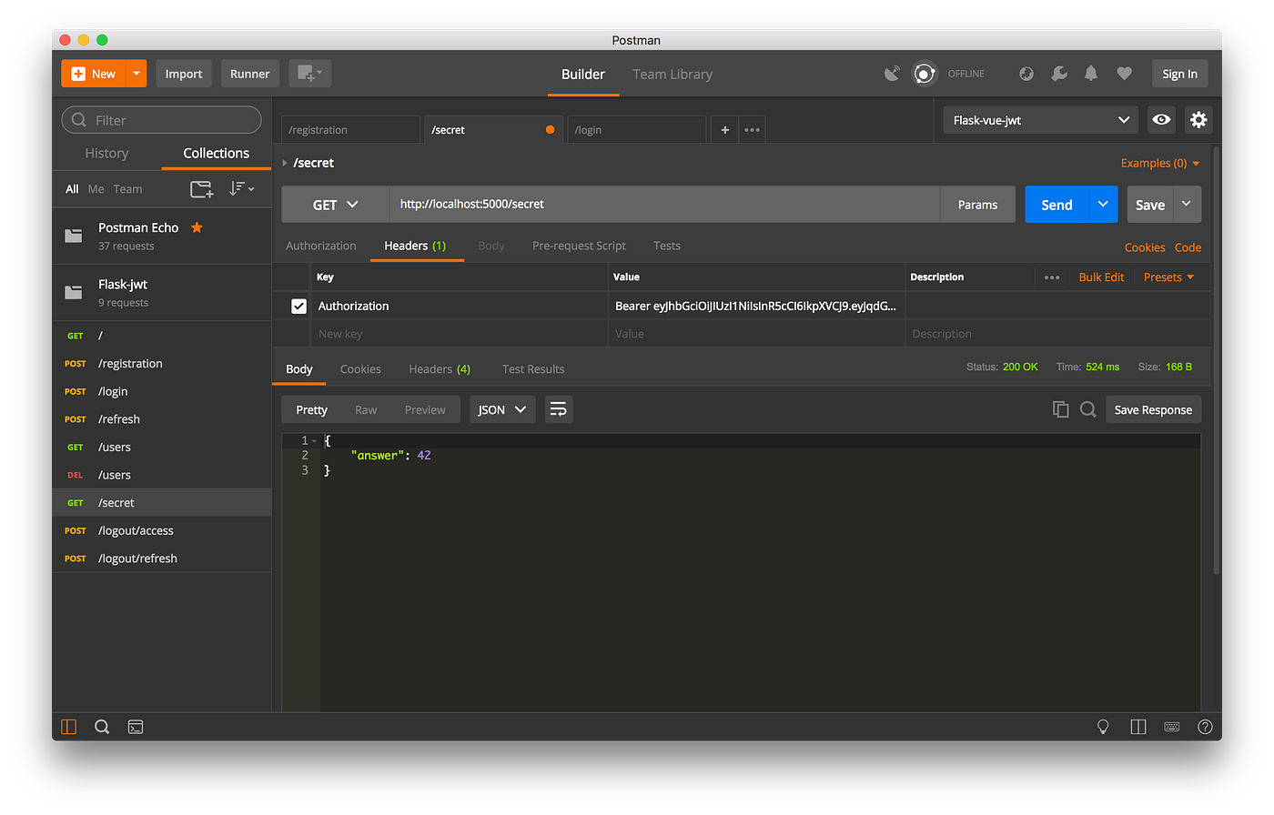Open the response Cookies tab
The height and width of the screenshot is (815, 1274).
click(360, 369)
